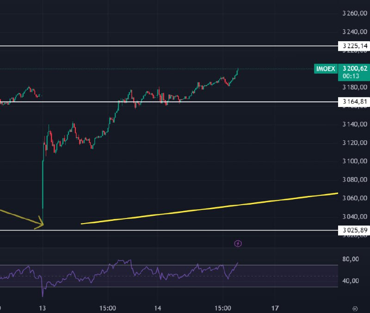Click the date label 14 on time axis
Screen dimensions: 370x313
[x=158, y=308]
